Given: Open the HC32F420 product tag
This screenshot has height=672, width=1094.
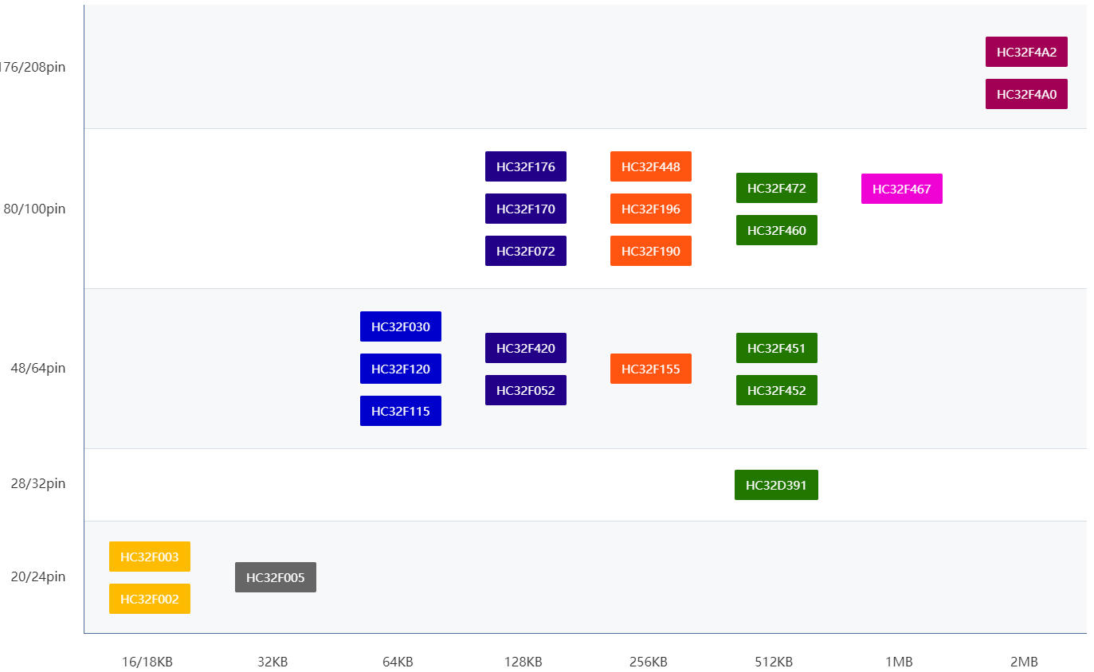Looking at the screenshot, I should point(526,348).
